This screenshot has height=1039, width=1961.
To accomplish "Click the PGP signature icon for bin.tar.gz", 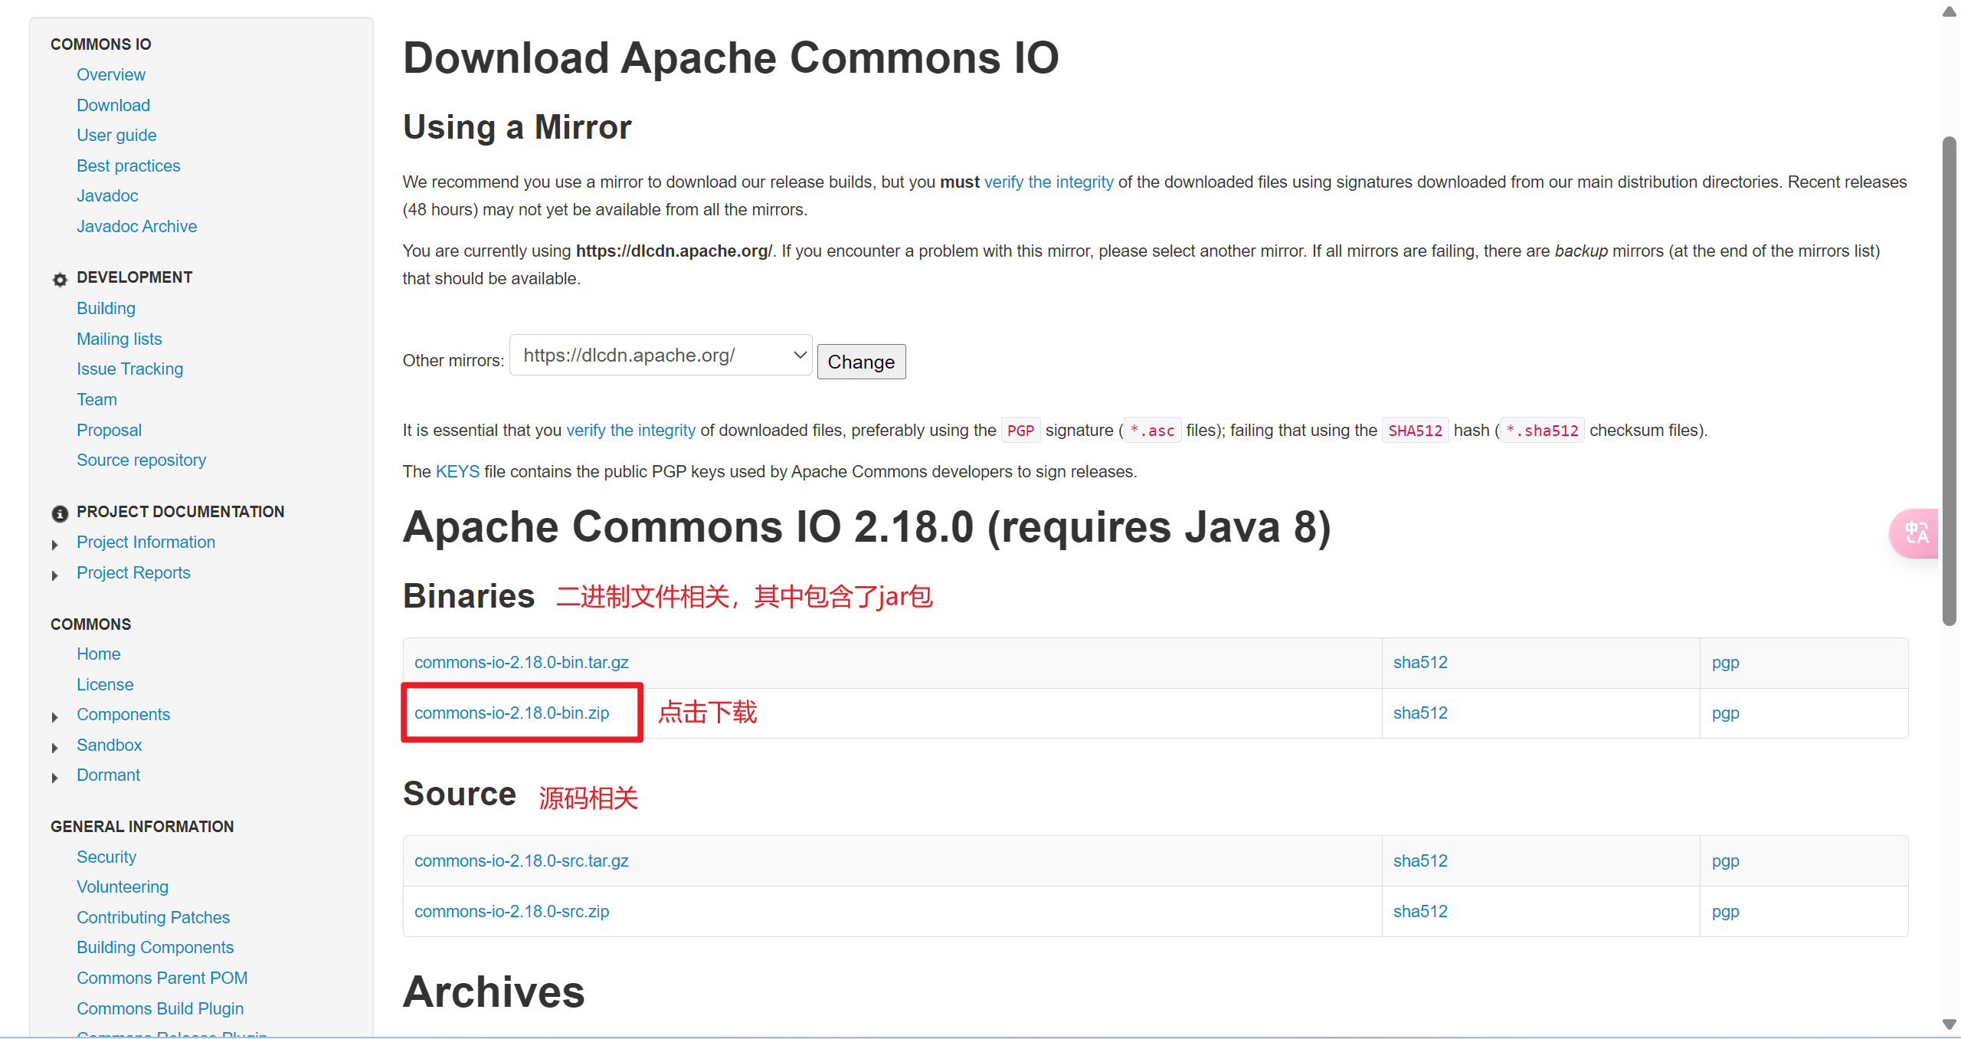I will coord(1727,661).
